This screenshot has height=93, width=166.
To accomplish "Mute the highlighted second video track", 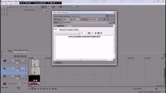I will click(23, 68).
